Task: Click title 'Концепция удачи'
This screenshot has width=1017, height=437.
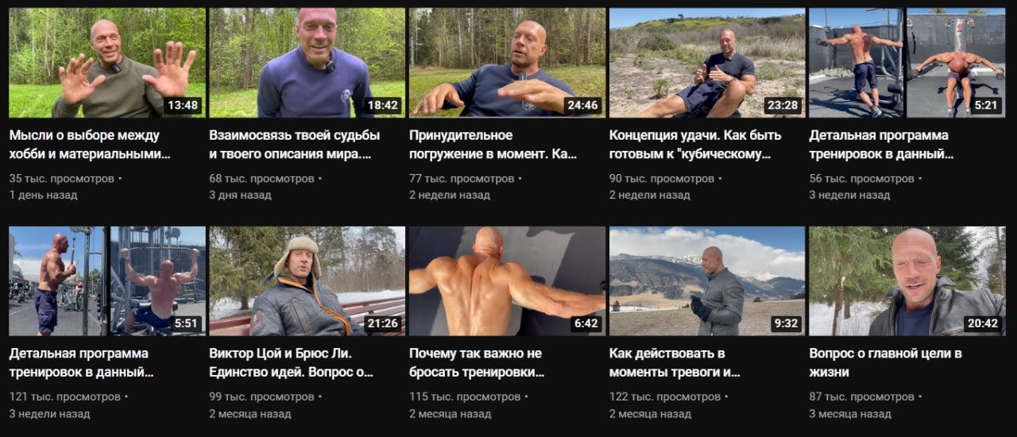Action: 695,145
